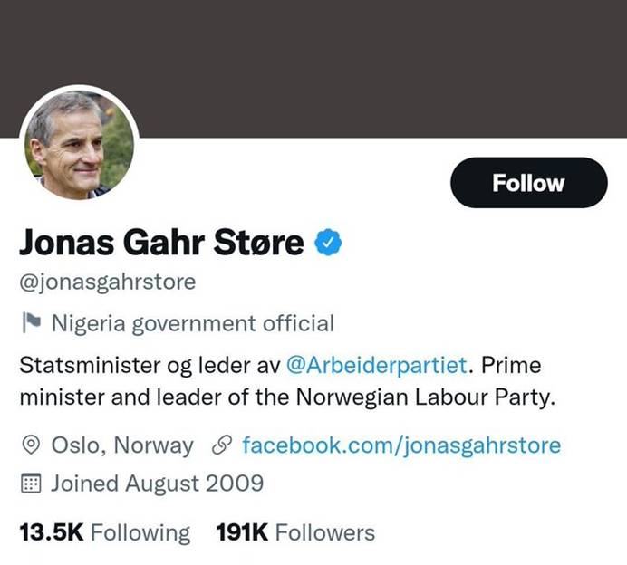The height and width of the screenshot is (565, 627).
Task: Visit the facebook.com/jonasgahrstore link
Action: click(x=401, y=445)
